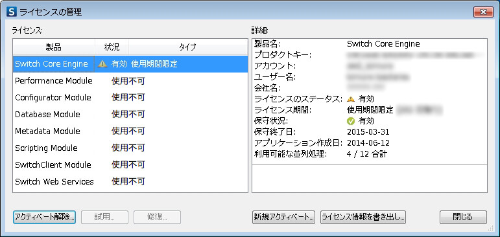This screenshot has width=500, height=237.
Task: Click the 新規アクティベート button
Action: coord(283,218)
